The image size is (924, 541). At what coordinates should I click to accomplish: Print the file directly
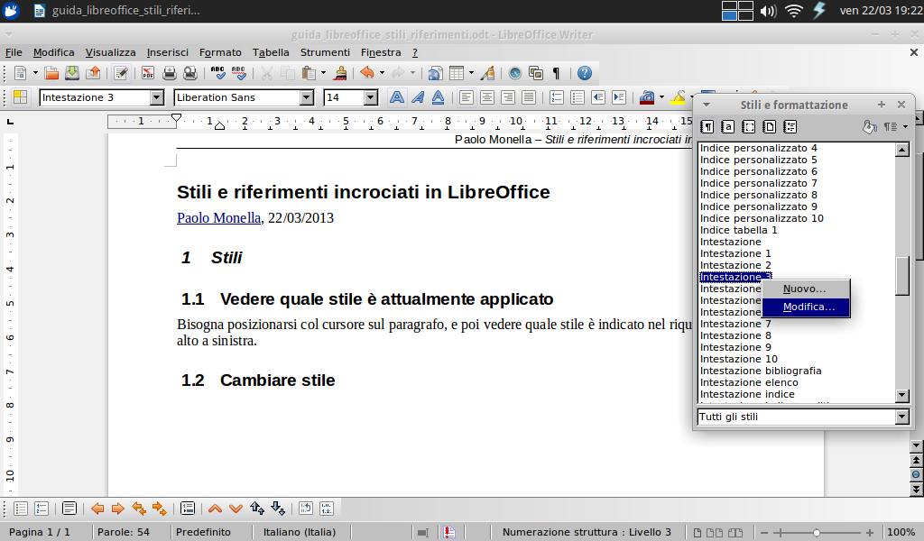click(169, 73)
